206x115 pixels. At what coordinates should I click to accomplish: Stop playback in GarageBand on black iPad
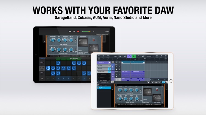70,31
